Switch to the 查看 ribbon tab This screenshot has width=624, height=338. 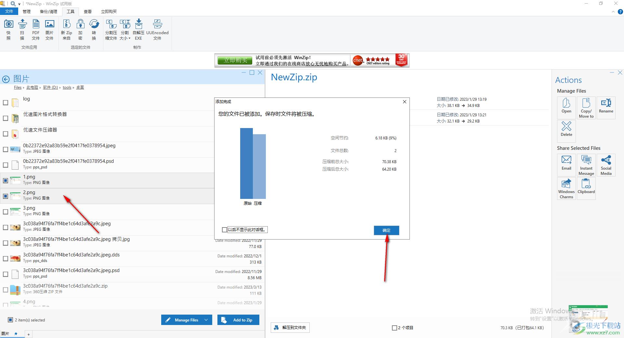tap(88, 11)
